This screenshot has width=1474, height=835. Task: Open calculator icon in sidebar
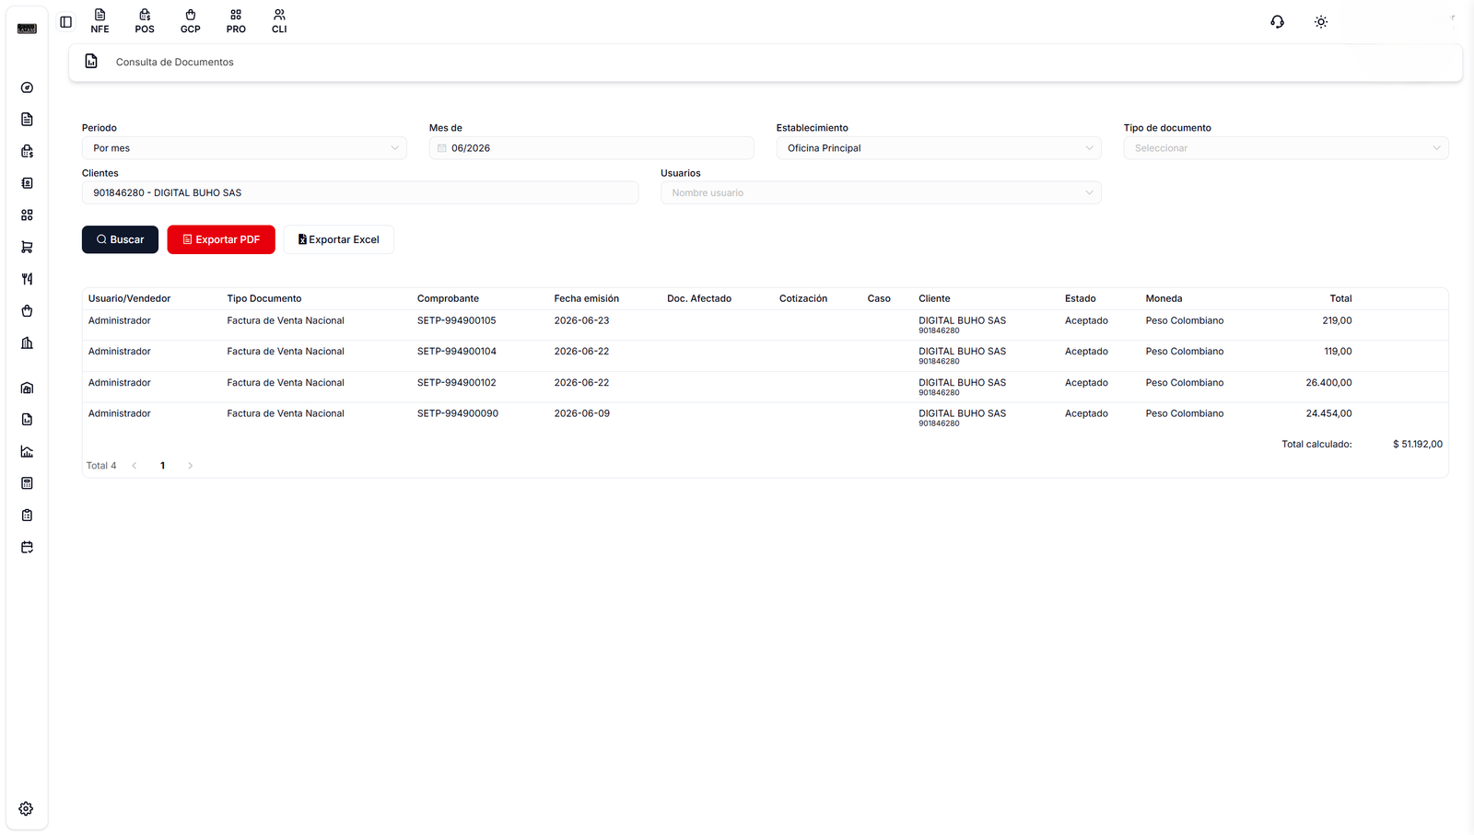27,483
